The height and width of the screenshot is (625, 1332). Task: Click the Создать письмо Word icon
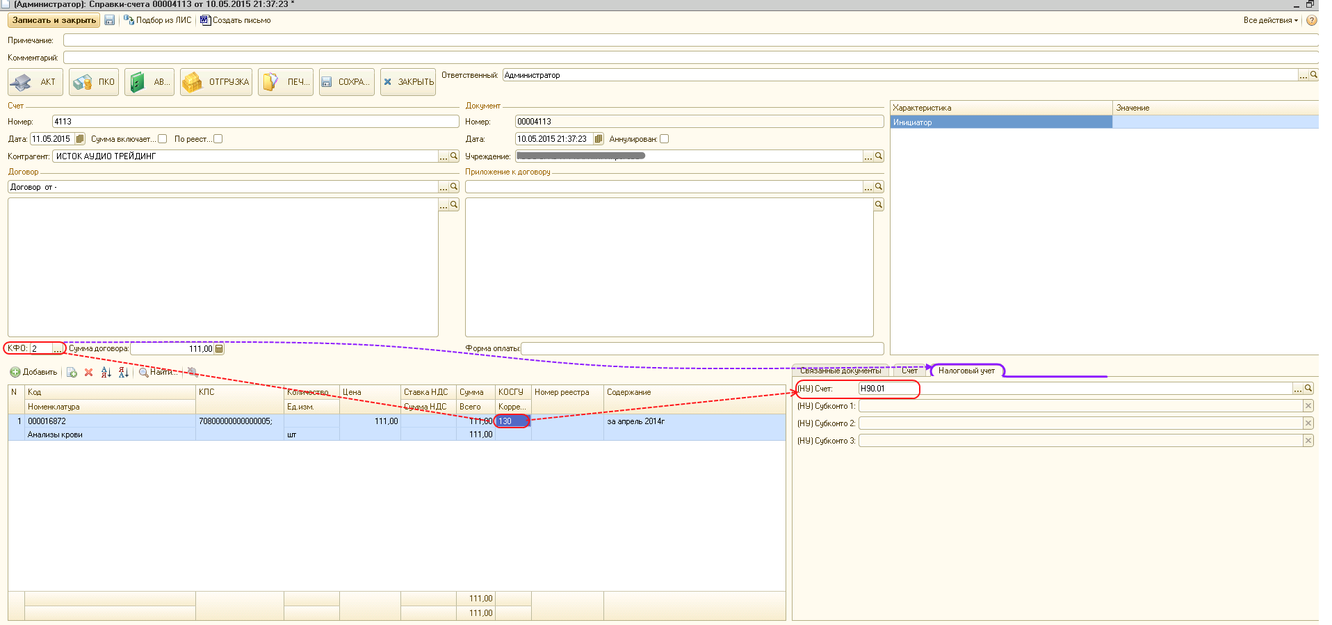[x=205, y=20]
